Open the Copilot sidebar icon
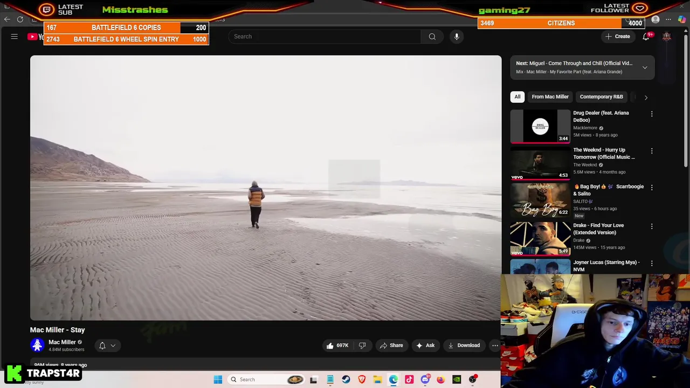690x388 pixels. coord(682,20)
